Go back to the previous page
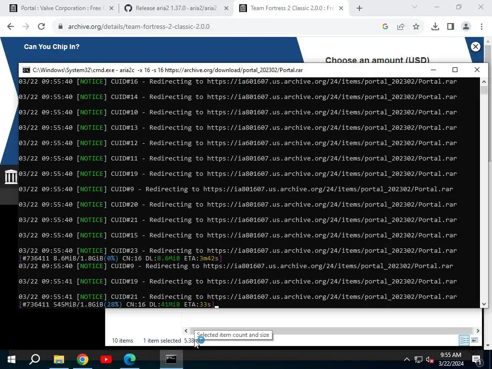Image resolution: width=492 pixels, height=369 pixels. point(11,27)
